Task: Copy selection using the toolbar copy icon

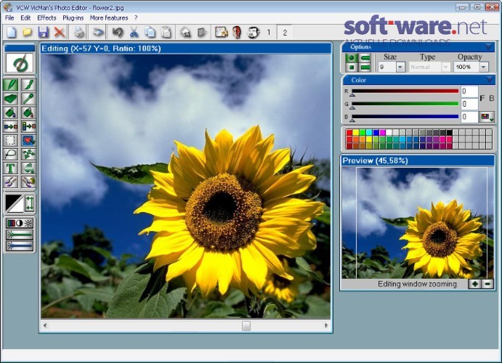Action: pyautogui.click(x=150, y=32)
